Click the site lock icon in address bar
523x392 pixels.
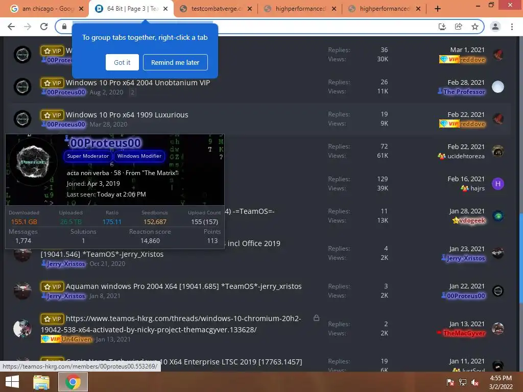pyautogui.click(x=64, y=27)
